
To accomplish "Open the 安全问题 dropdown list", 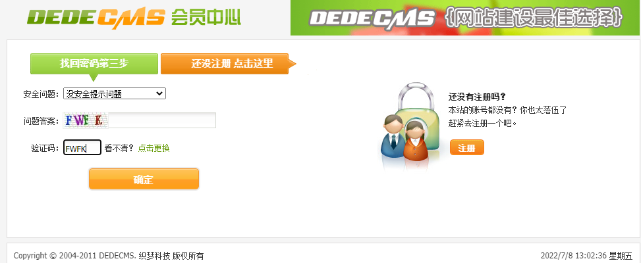I will pos(115,94).
